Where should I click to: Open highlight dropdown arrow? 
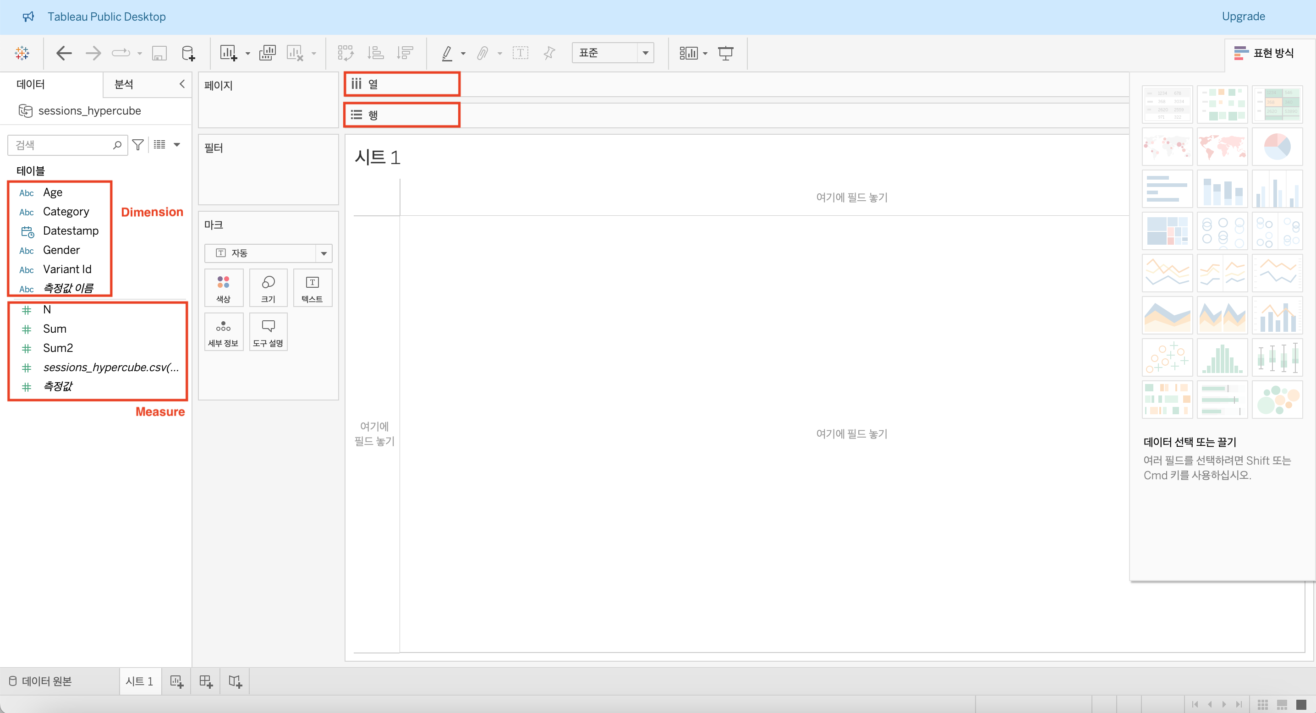pos(463,53)
